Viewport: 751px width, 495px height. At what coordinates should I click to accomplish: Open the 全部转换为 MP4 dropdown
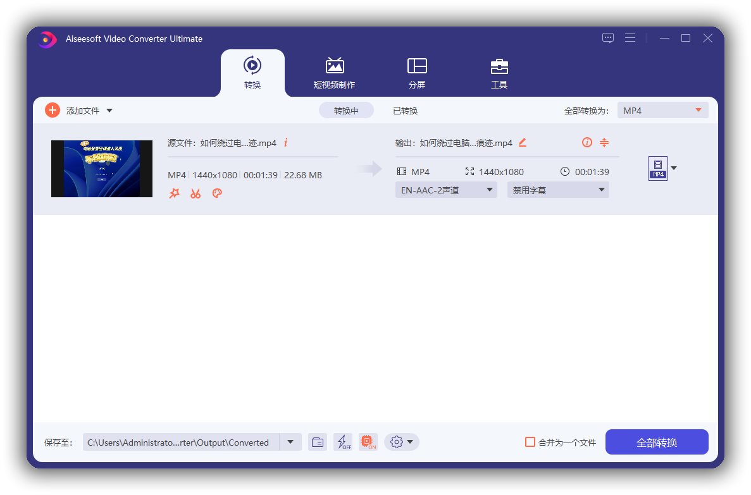[662, 111]
